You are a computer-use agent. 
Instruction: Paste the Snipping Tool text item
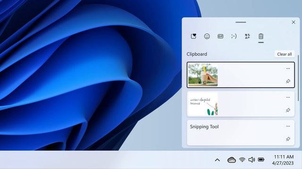241,132
